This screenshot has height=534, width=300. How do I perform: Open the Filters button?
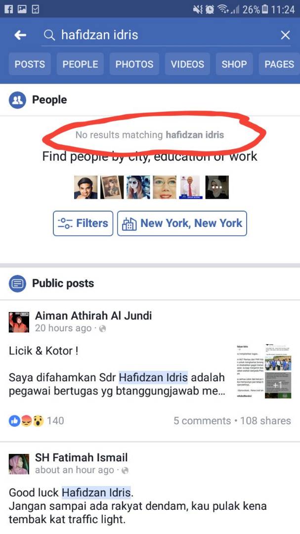click(x=83, y=223)
